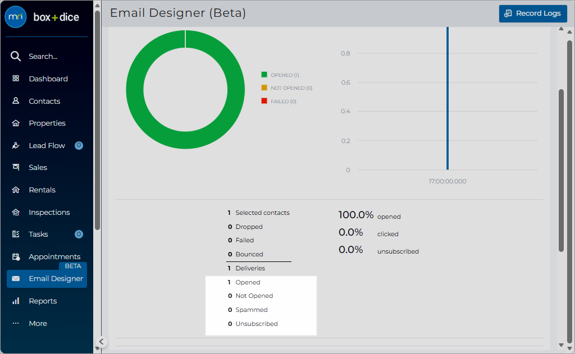Click the Inspections icon in sidebar

click(x=16, y=212)
